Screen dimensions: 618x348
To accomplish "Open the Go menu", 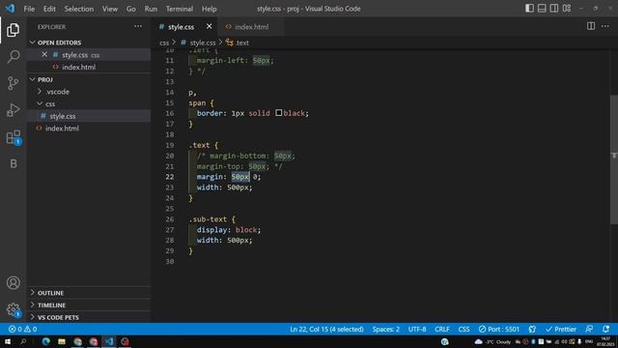I will pos(131,9).
